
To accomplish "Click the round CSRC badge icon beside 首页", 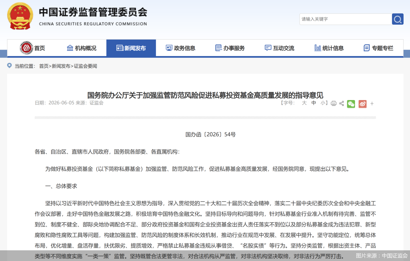I will pyautogui.click(x=27, y=48).
